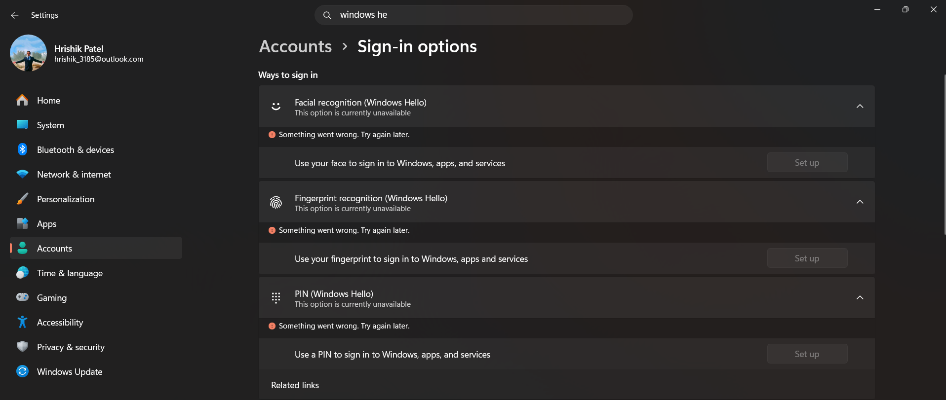Viewport: 946px width, 400px height.
Task: Click the Bluetooth & devices icon
Action: 22,149
